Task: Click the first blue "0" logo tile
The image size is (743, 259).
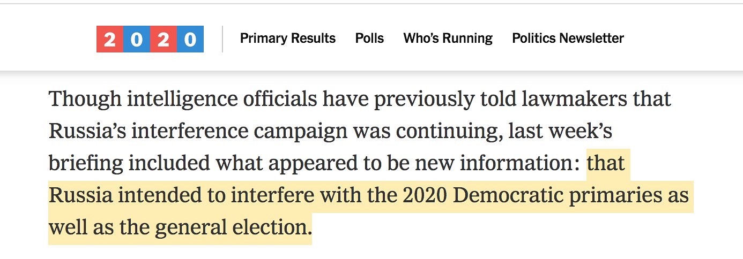Action: point(137,39)
